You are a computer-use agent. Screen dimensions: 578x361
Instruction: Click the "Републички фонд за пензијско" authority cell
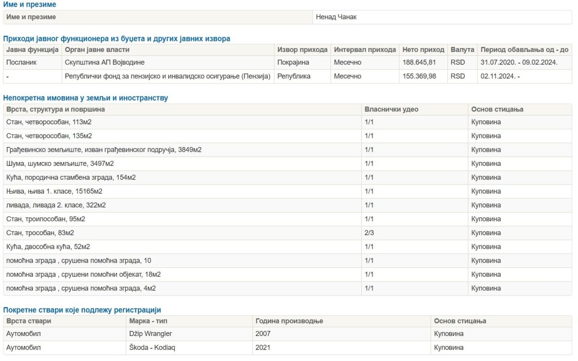coord(167,76)
